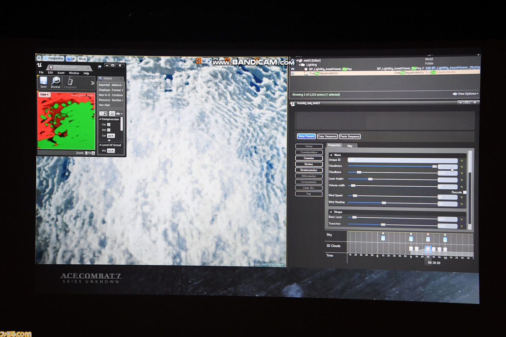
Task: Click the Cloudiness slider handle
Action: coord(434,166)
